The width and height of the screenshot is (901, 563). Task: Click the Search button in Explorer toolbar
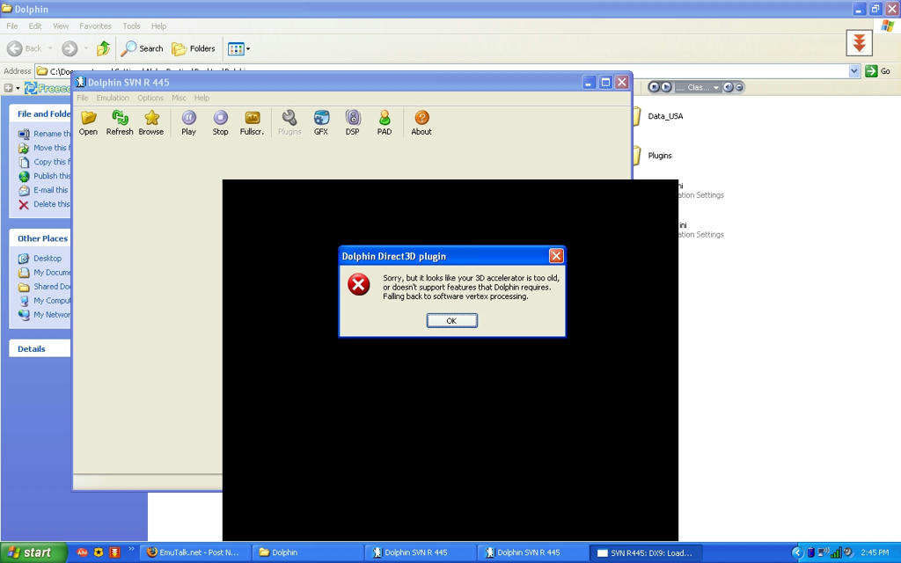[143, 49]
